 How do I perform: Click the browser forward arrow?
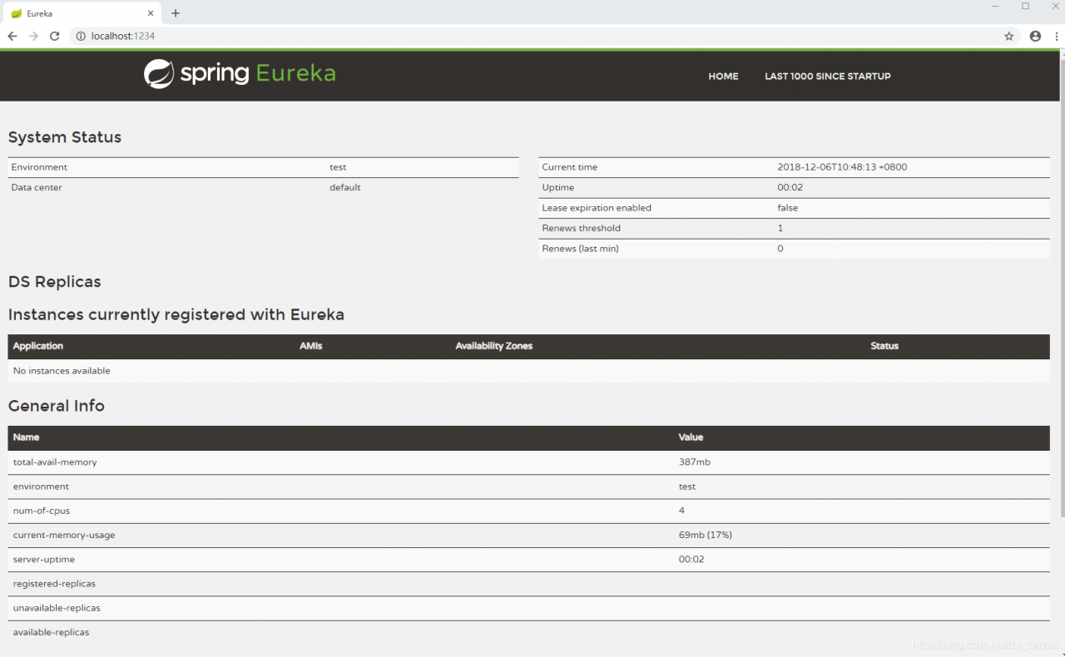[33, 36]
